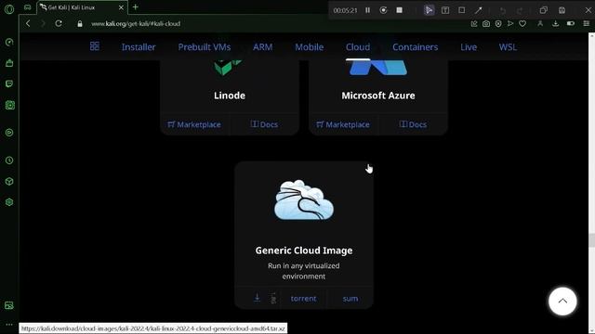Image resolution: width=595 pixels, height=334 pixels.
Task: Open the easy setup menu icon
Action: pos(587,23)
